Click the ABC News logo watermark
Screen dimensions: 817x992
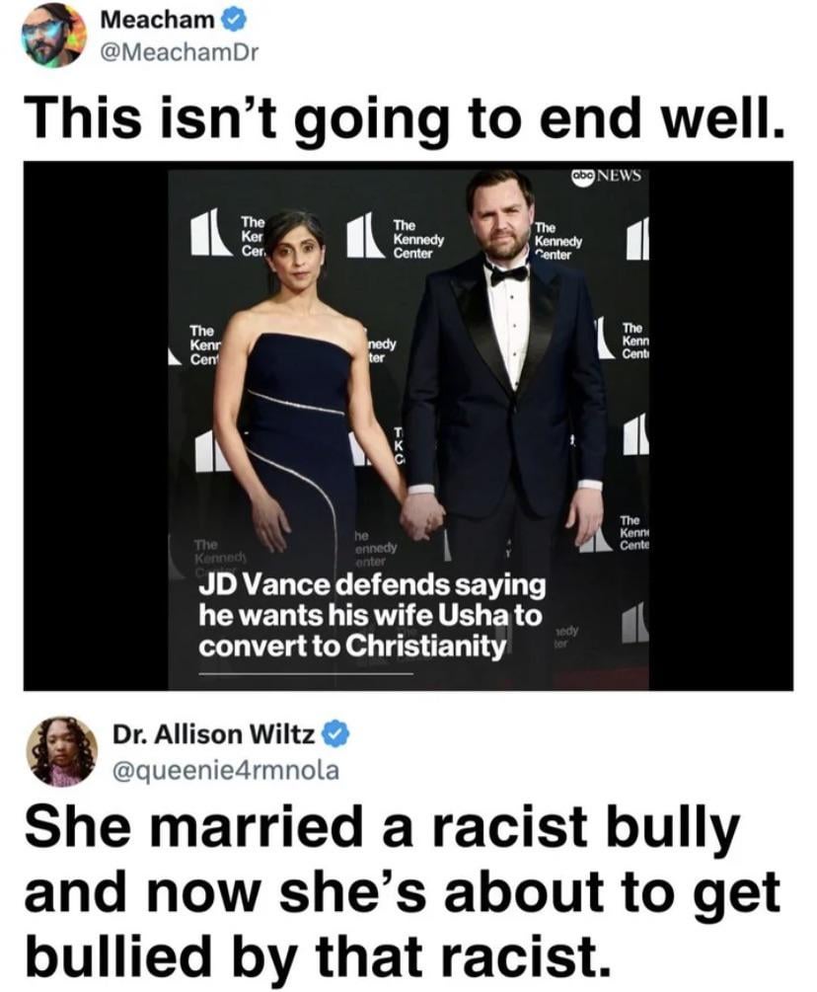point(606,176)
